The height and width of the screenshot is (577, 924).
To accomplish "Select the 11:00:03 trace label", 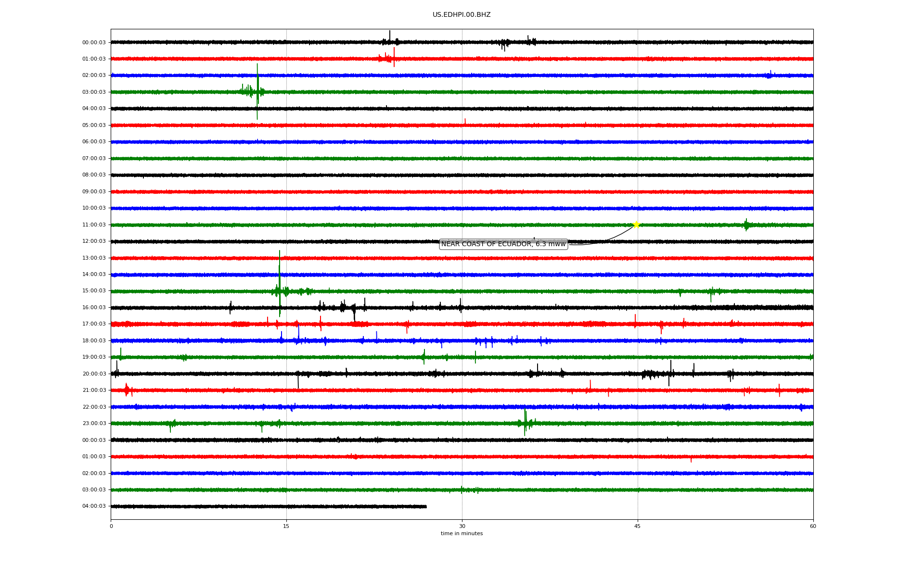I will [x=94, y=225].
